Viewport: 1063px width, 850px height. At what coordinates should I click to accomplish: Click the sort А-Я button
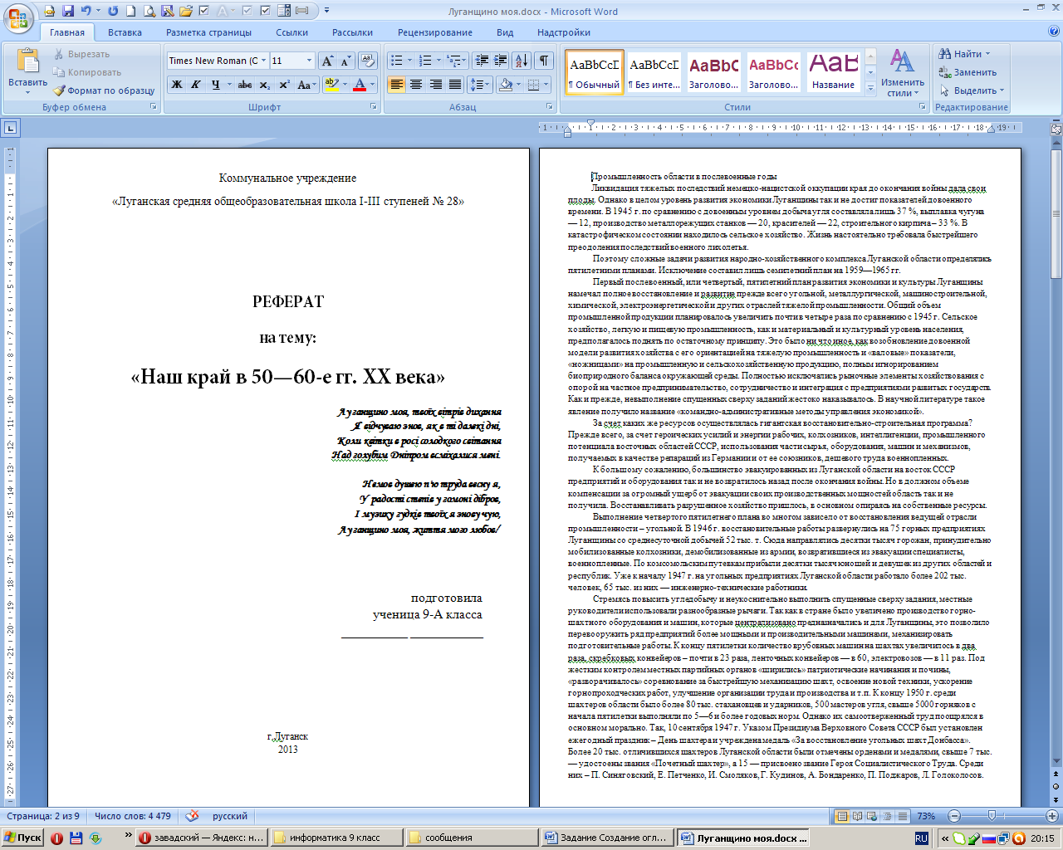522,61
